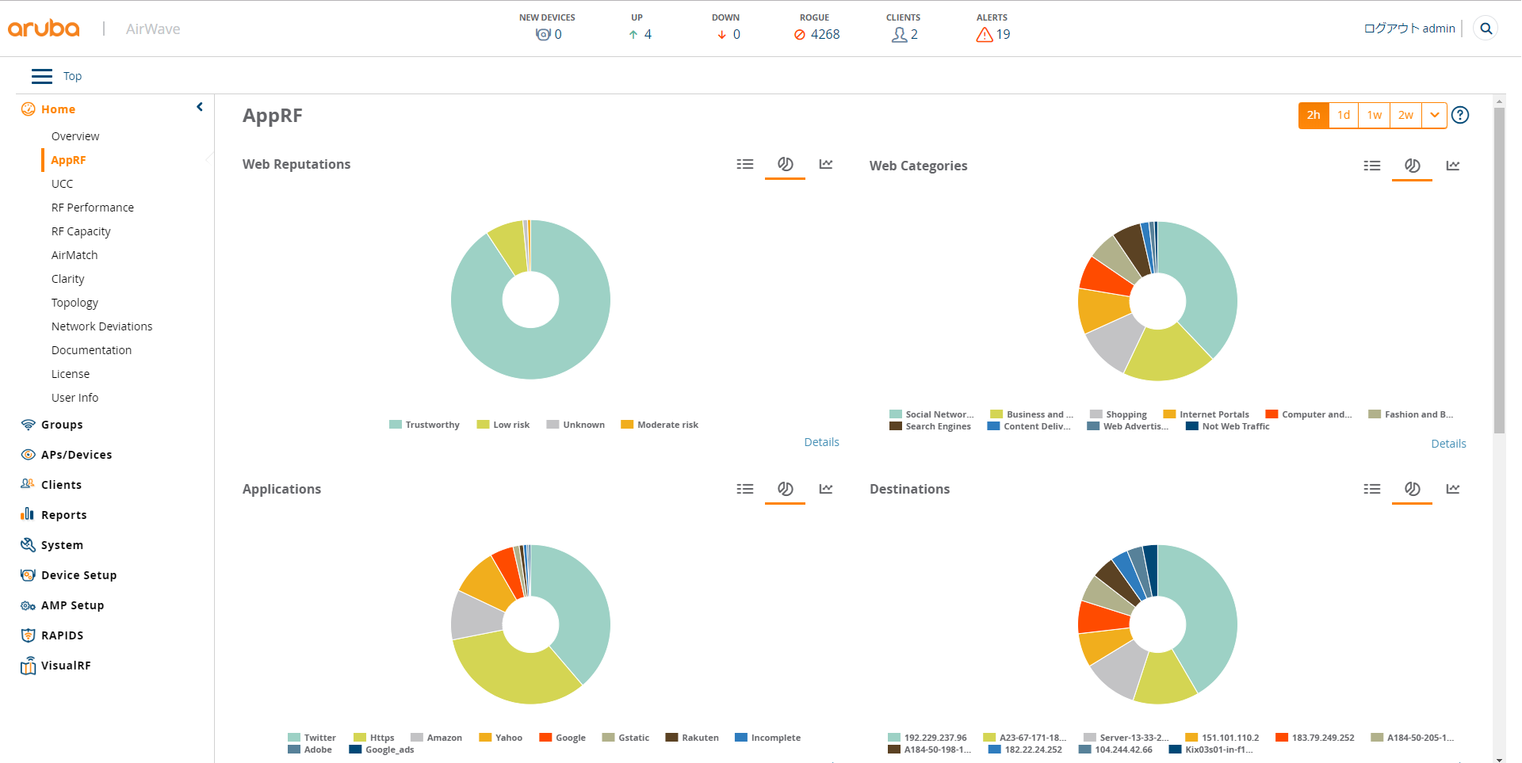1522x763 pixels.
Task: Click the page vertical scrollbar
Action: [1499, 269]
